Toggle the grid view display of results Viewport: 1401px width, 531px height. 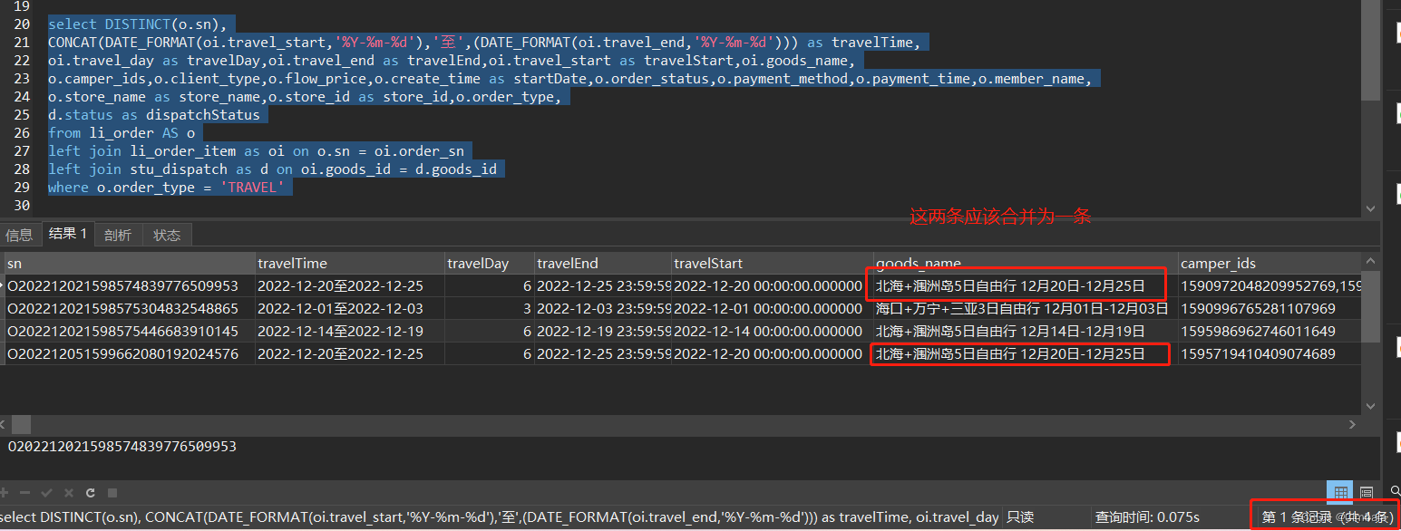[1340, 492]
